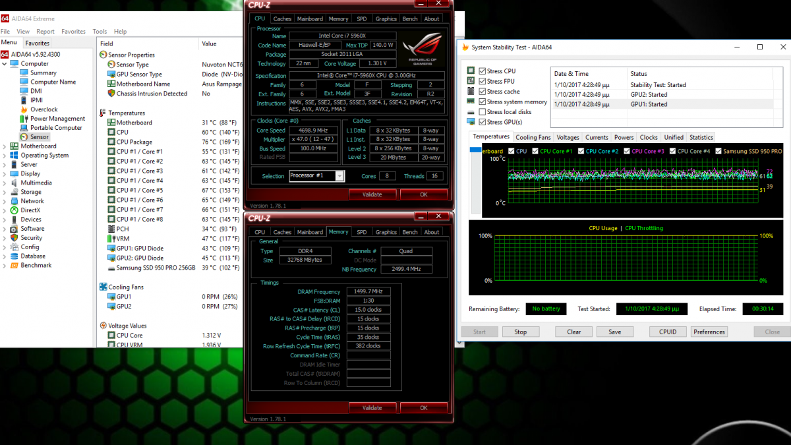Open Preferences in Stability Test
The height and width of the screenshot is (445, 791).
709,332
